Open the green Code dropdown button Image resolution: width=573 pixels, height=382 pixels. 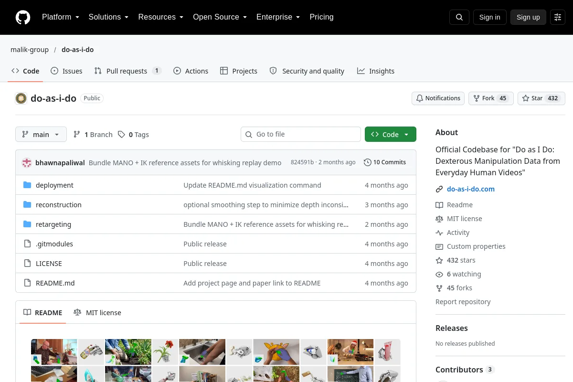pos(391,135)
